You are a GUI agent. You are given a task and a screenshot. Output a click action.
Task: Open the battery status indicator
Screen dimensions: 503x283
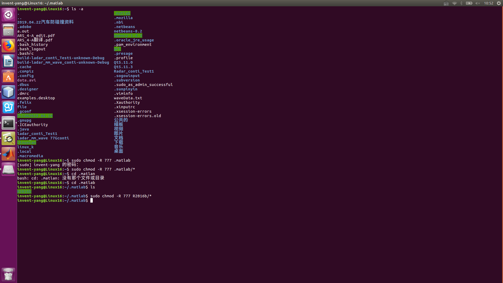tap(469, 3)
